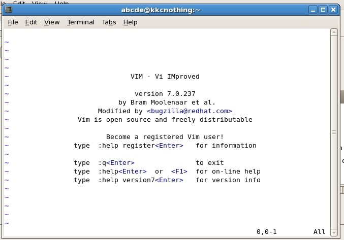Viewport: 344px width, 240px height.
Task: Click ':help version7<Enter>' text
Action: [141, 180]
